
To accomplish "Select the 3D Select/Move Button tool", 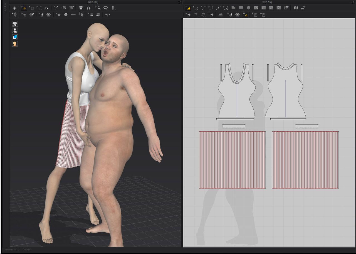I will [58, 14].
